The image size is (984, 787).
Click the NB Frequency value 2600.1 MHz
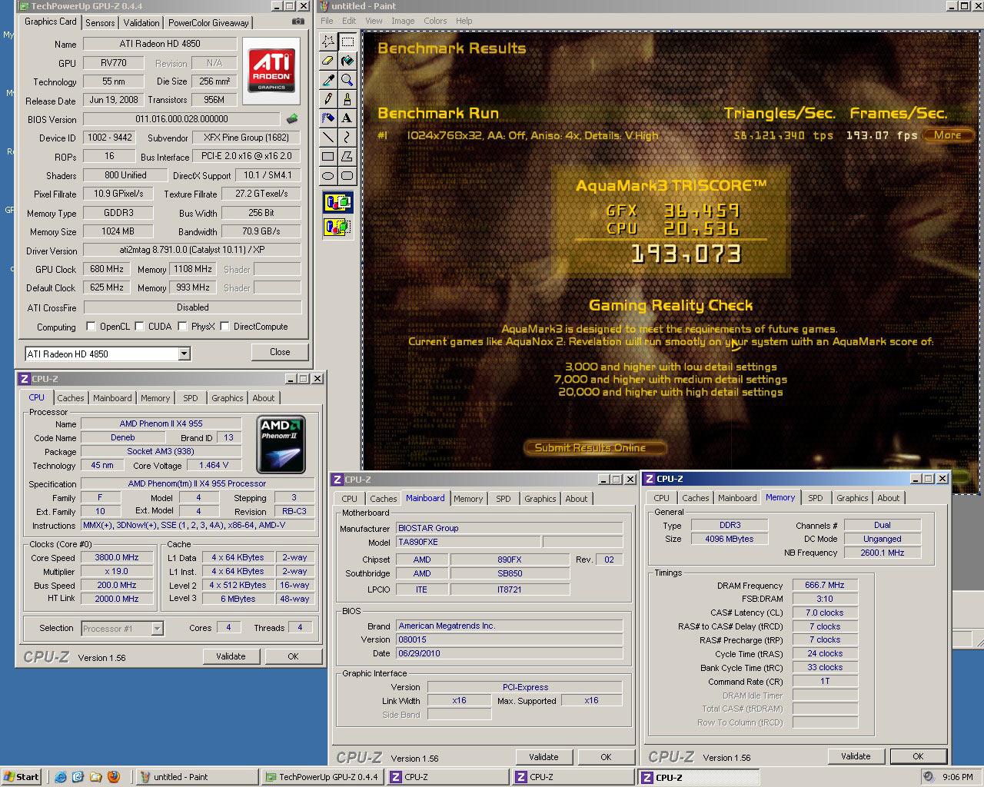tap(883, 553)
